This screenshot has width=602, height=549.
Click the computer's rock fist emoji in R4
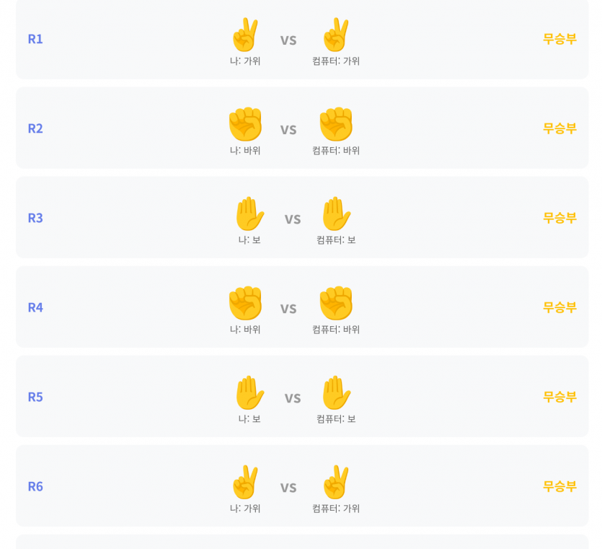[336, 303]
